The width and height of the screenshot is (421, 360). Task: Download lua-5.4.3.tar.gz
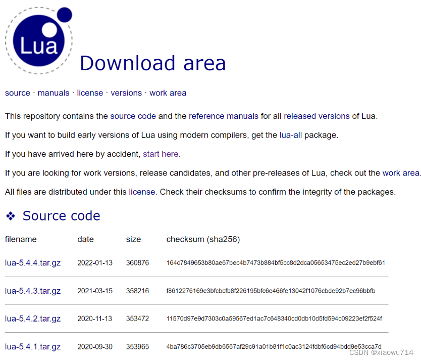[33, 291]
